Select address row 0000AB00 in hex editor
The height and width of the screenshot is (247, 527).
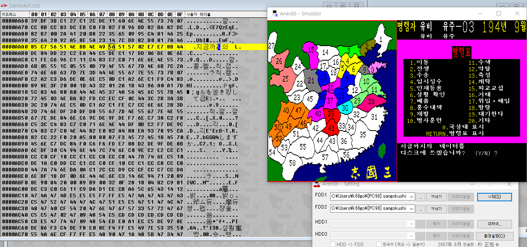15,85
